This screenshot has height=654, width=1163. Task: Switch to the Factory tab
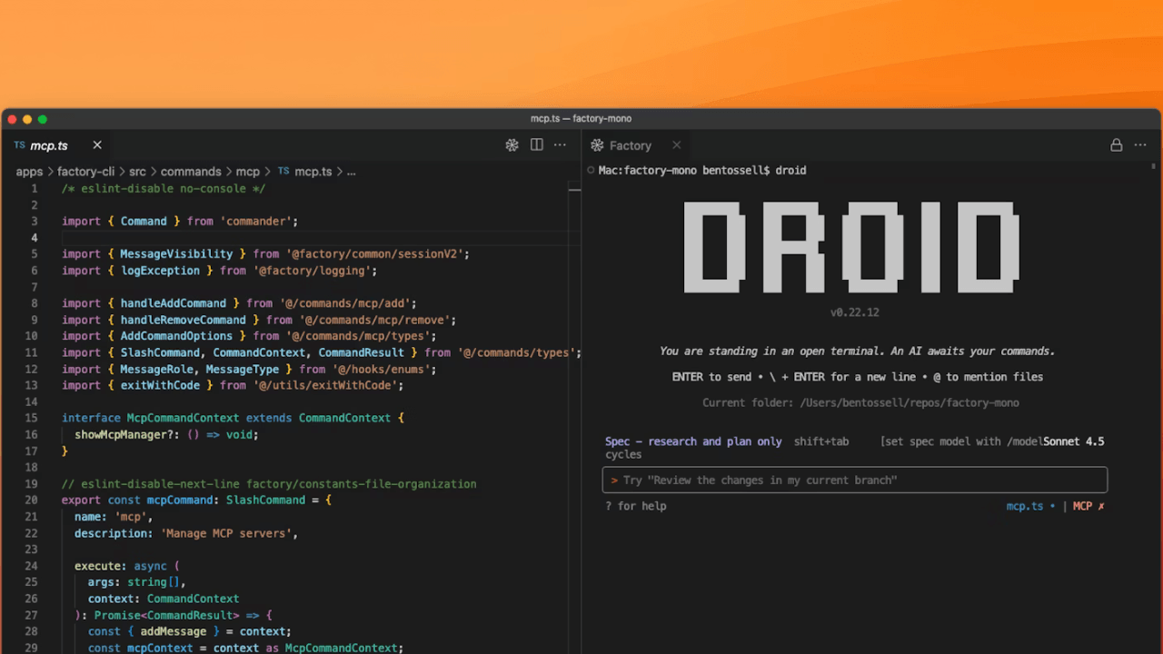tap(630, 145)
